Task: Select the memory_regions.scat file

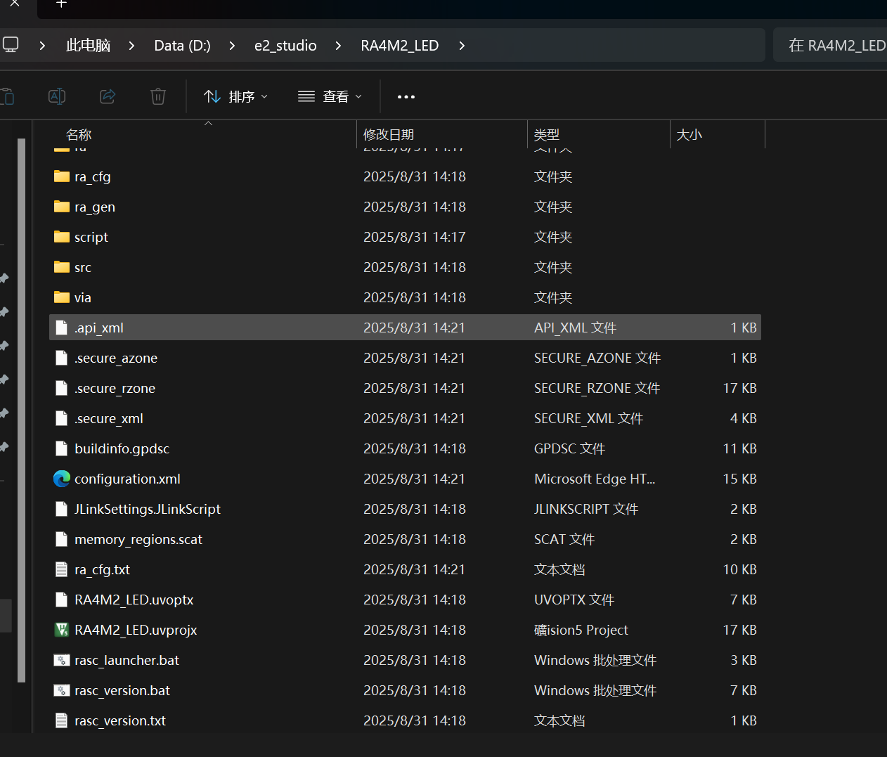Action: click(405, 539)
